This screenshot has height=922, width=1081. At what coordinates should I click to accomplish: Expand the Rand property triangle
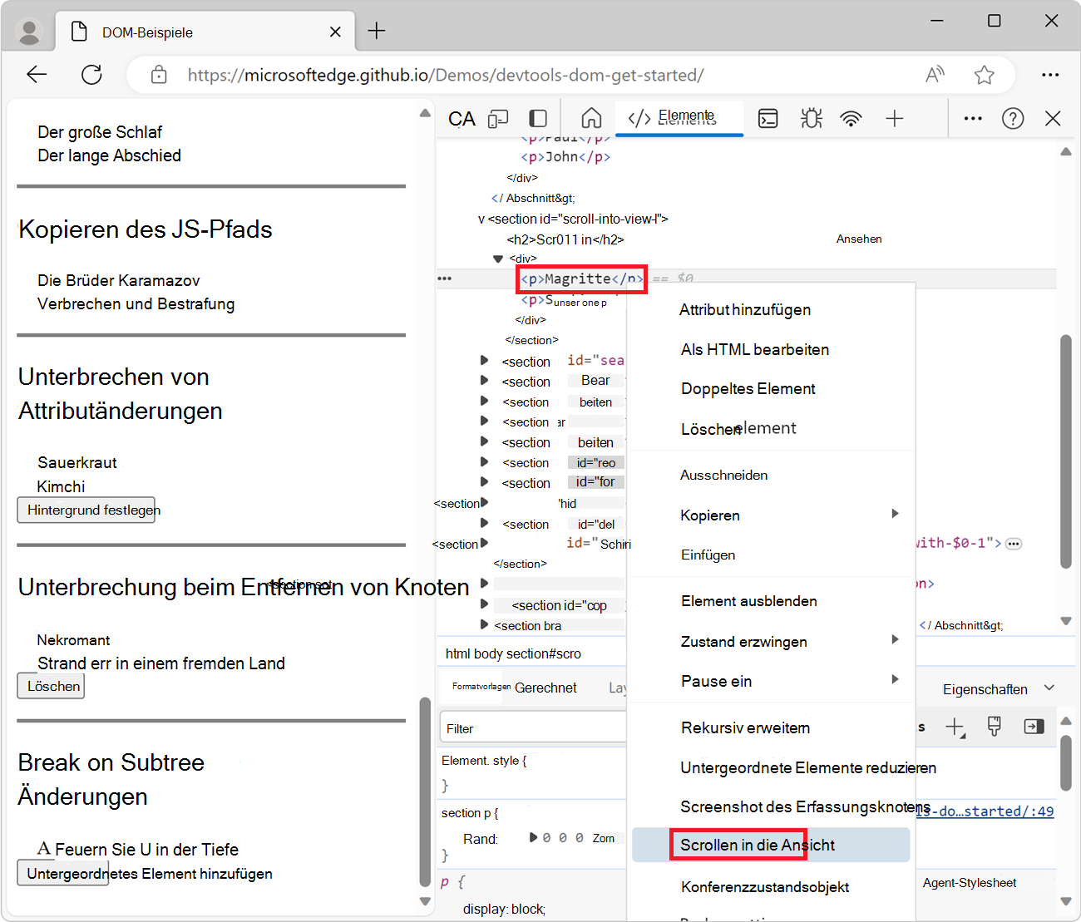tap(534, 837)
